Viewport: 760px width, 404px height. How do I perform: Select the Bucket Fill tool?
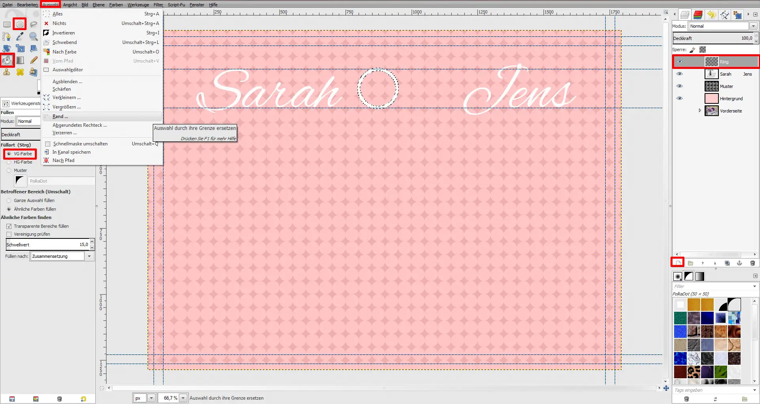(x=7, y=60)
